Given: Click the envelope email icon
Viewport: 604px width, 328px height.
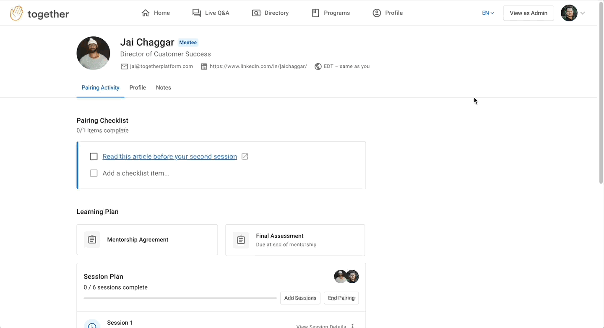Looking at the screenshot, I should pyautogui.click(x=124, y=67).
